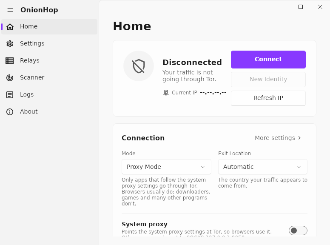The height and width of the screenshot is (245, 330).
Task: Open the Scanner page label
Action: tap(32, 77)
